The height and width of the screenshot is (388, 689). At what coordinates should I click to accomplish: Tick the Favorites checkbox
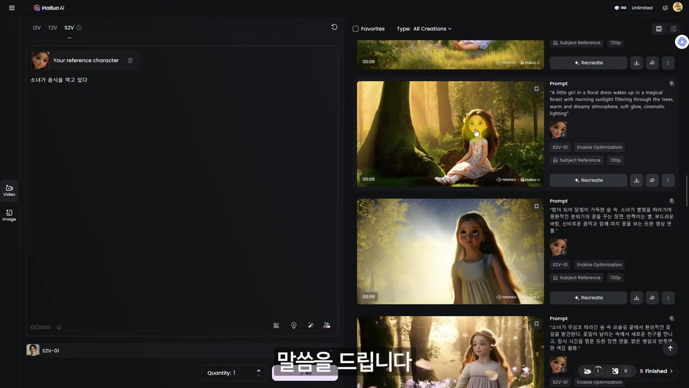(355, 29)
